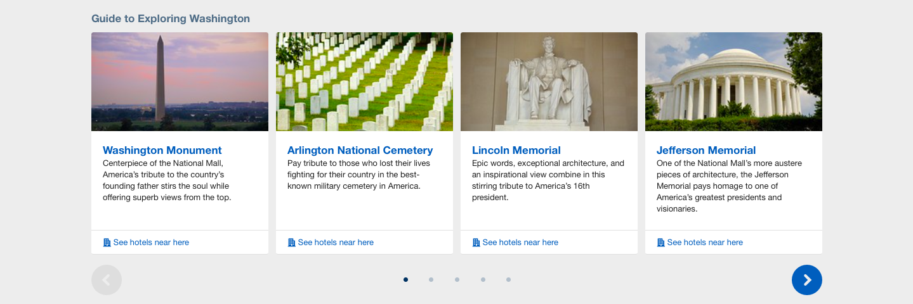Click hotel building icon under Arlington National Cemetery
Screen dimensions: 913x304
pyautogui.click(x=291, y=243)
